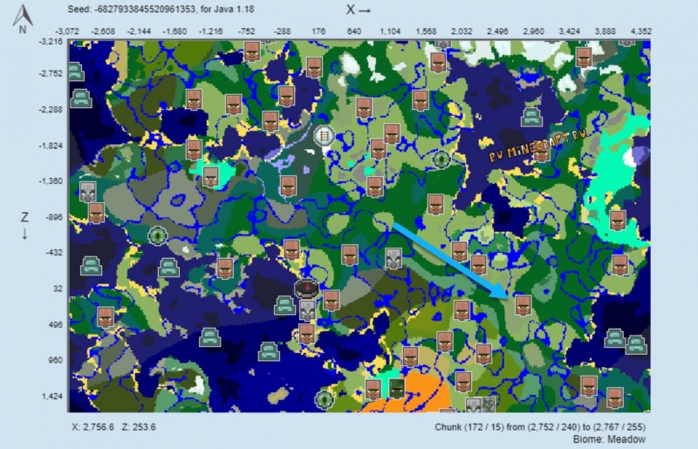Click the pillager outpost icon near the arrow's start
Viewport: 698px width, 449px height.
[393, 259]
